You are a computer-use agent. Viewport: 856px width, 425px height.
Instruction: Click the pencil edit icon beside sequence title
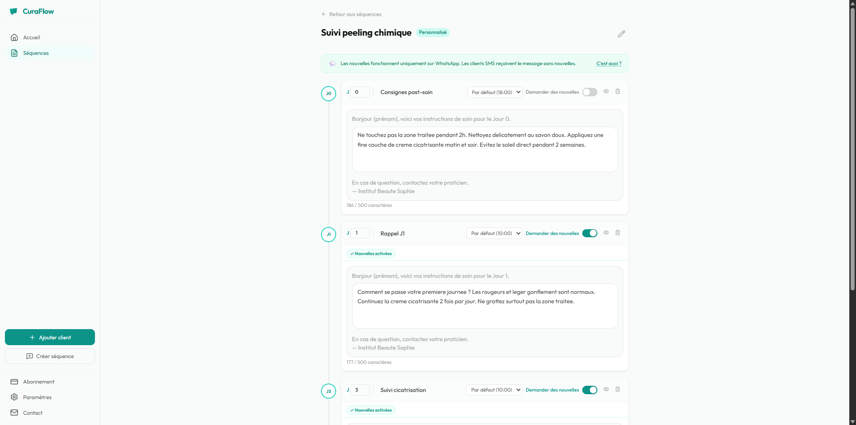[621, 34]
